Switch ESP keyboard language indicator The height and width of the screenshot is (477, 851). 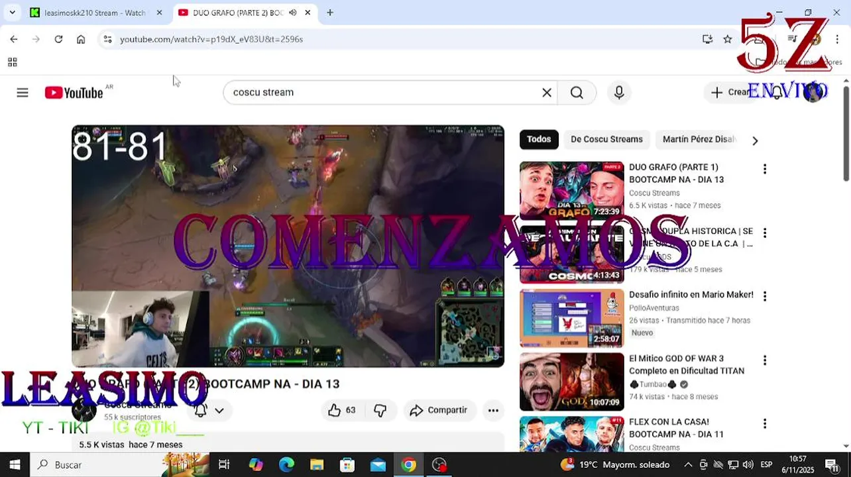(x=766, y=464)
